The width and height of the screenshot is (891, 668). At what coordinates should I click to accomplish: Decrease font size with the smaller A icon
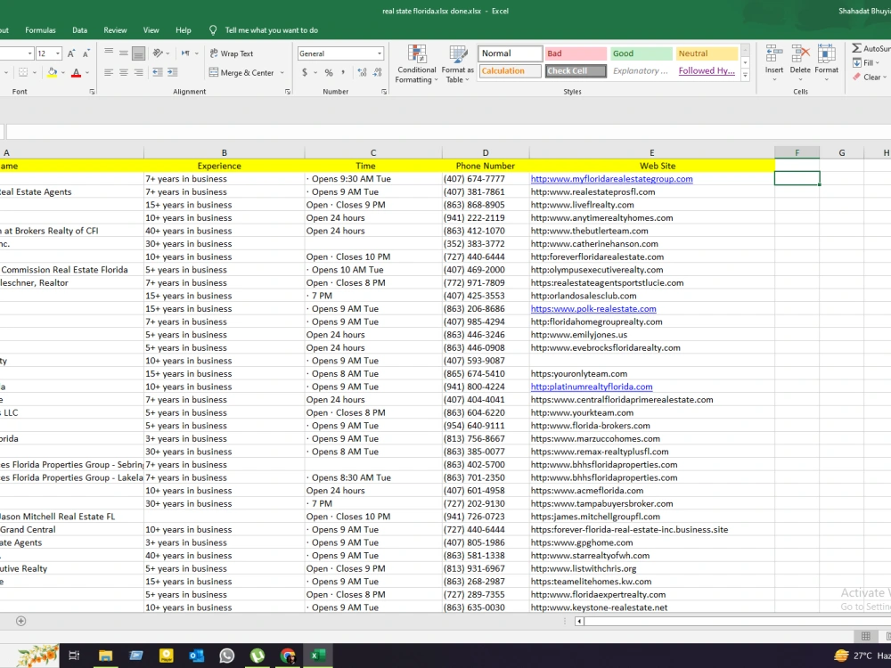86,53
